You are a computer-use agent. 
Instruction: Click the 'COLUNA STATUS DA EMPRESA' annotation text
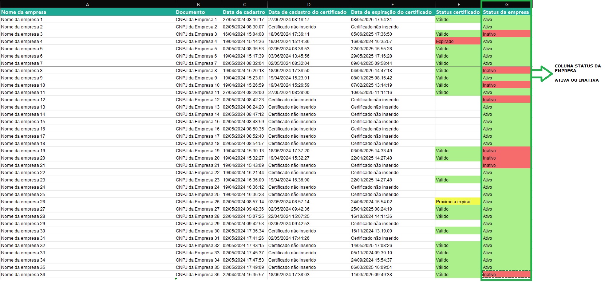click(577, 68)
